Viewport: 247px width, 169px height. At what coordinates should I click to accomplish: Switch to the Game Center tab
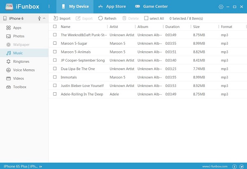(151, 7)
